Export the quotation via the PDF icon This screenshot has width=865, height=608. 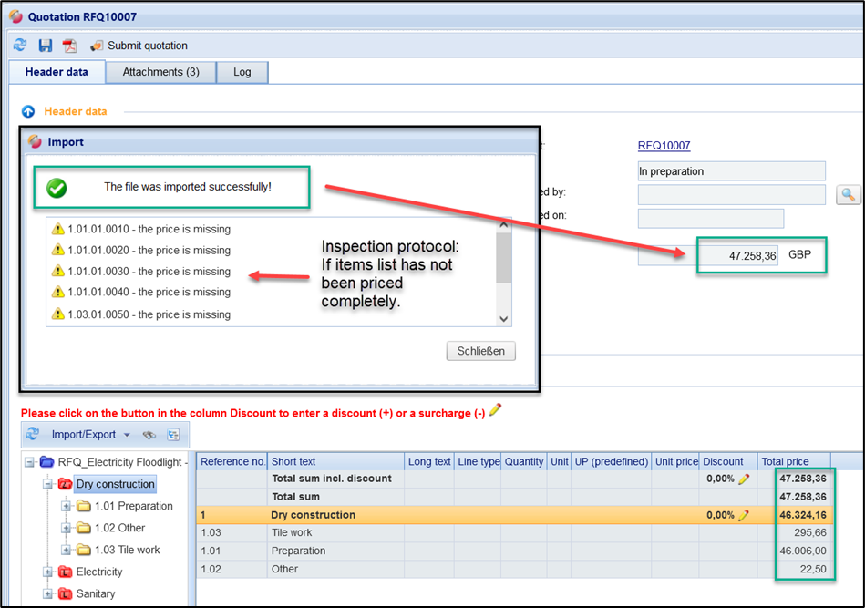tap(70, 46)
